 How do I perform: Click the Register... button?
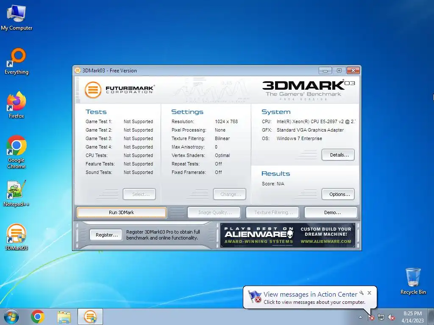point(106,235)
